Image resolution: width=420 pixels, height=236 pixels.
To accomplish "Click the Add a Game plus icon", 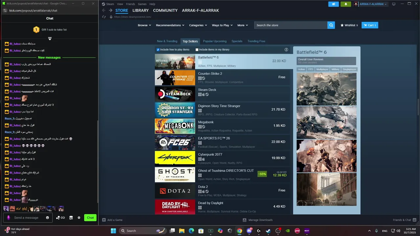I will [x=104, y=220].
